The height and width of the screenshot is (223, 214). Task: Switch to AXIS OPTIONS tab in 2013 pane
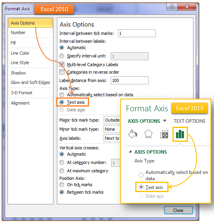pos(144,121)
